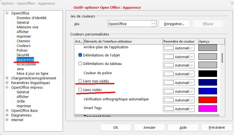
Task: Open the Jeu color scheme dropdown
Action: pos(154,24)
